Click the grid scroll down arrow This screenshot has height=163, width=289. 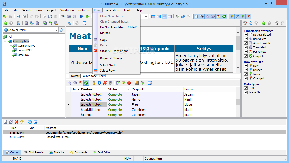[238, 115]
